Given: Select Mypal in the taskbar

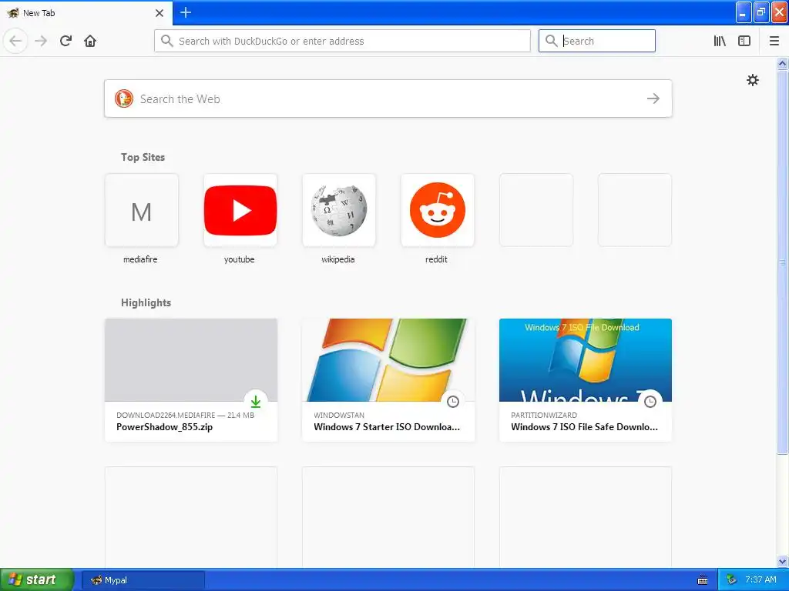Looking at the screenshot, I should click(143, 580).
